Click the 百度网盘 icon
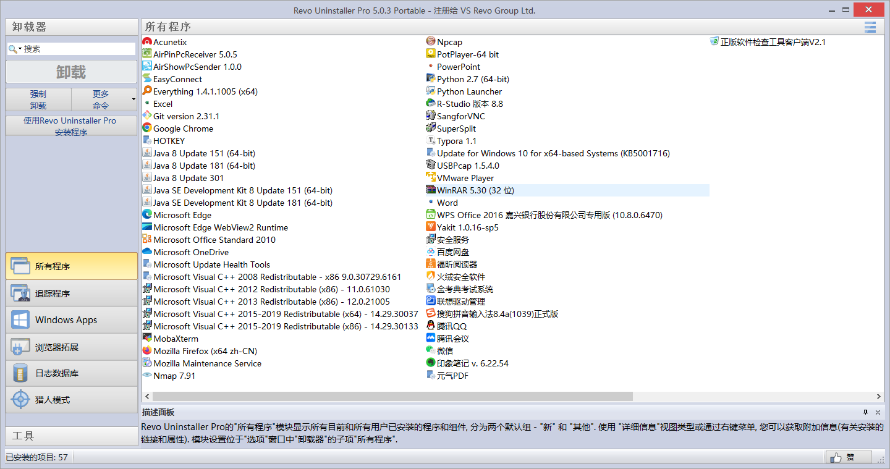The image size is (890, 469). [x=431, y=252]
